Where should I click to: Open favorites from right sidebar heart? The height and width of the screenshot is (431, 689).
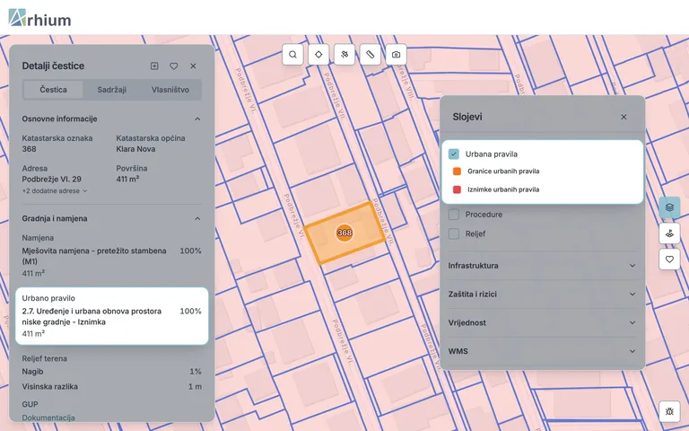tap(669, 259)
